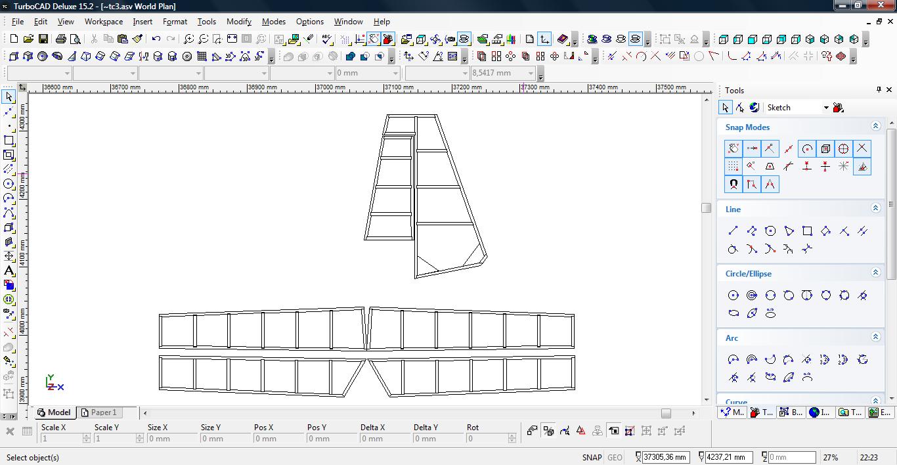Viewport: 897px width, 465px height.
Task: Collapse the Circle/Ellipse section
Action: [875, 273]
